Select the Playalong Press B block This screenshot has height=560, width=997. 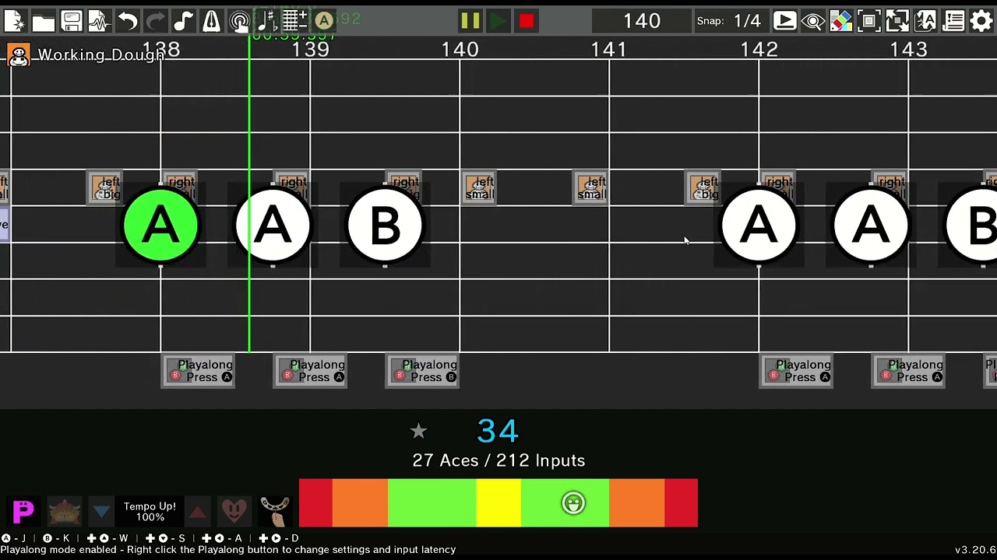click(422, 371)
